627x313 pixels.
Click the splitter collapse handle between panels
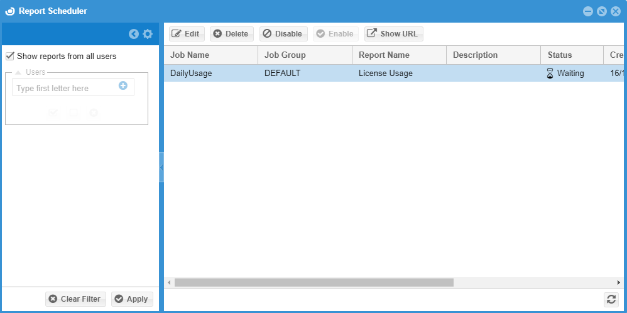tap(161, 167)
